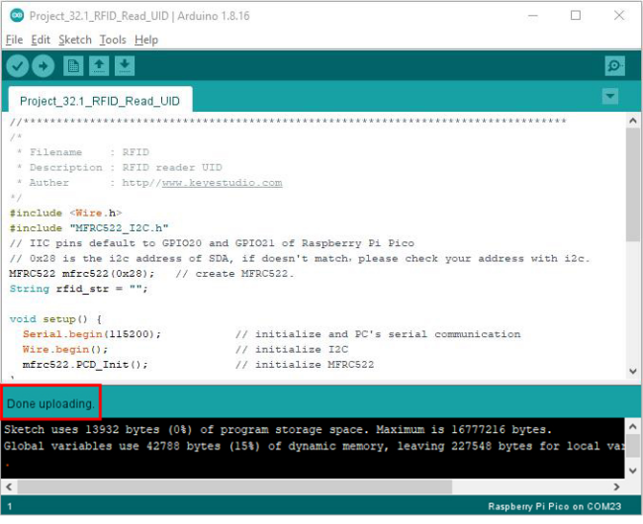Viewport: 643px width, 524px height.
Task: Click the console horizontal scrollbar thumb
Action: tap(234, 486)
